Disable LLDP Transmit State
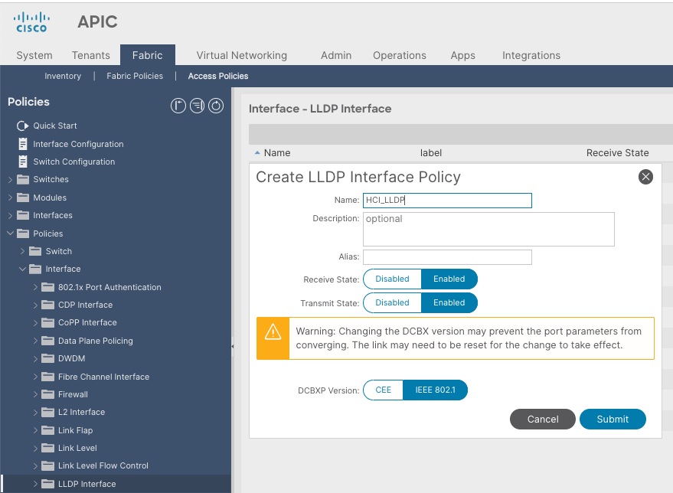 coord(392,302)
